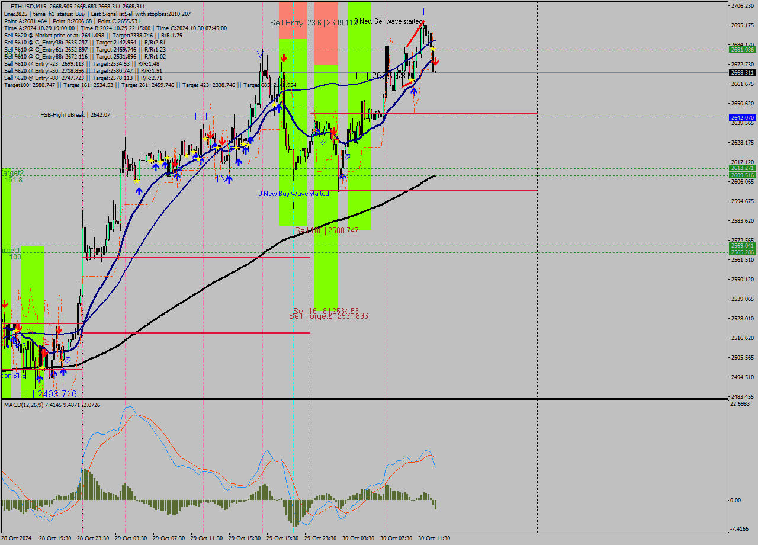Select 30 Oct 11:30 time axis label
The height and width of the screenshot is (545, 758).
[435, 538]
